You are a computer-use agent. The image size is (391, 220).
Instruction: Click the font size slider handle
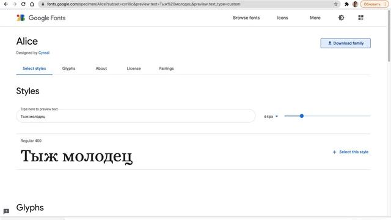click(x=302, y=116)
